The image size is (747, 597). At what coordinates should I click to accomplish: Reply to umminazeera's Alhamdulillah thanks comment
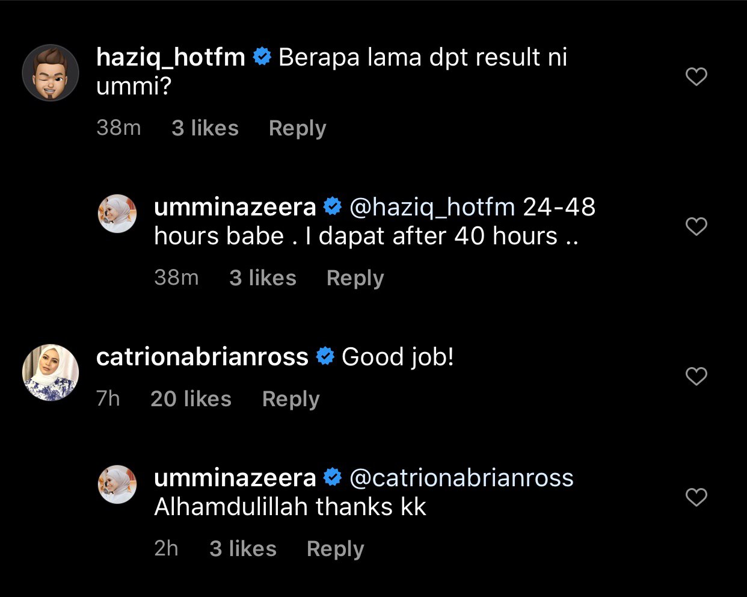[x=335, y=549]
